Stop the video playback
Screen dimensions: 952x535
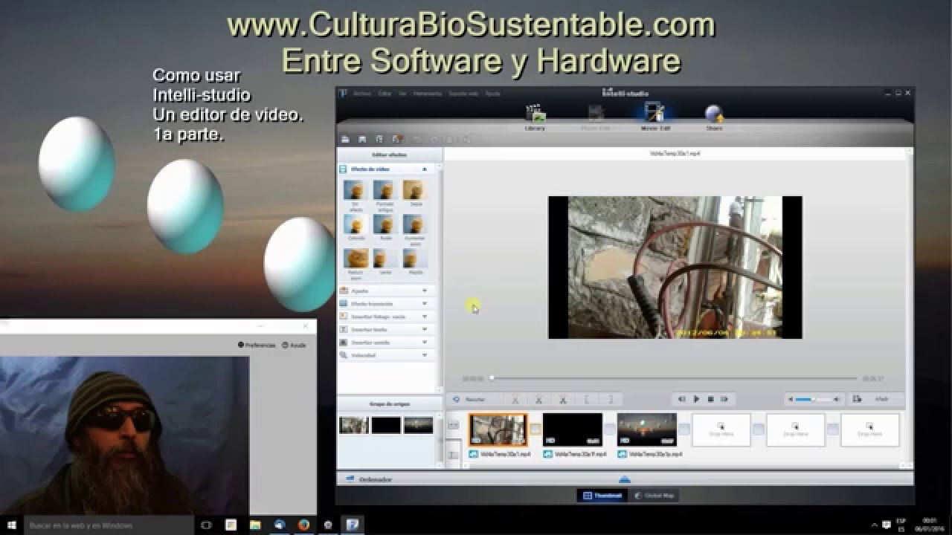pos(710,399)
